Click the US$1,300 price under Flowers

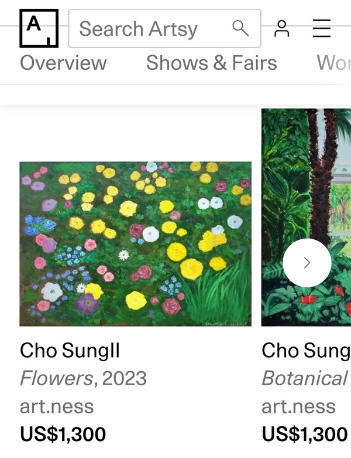[63, 434]
